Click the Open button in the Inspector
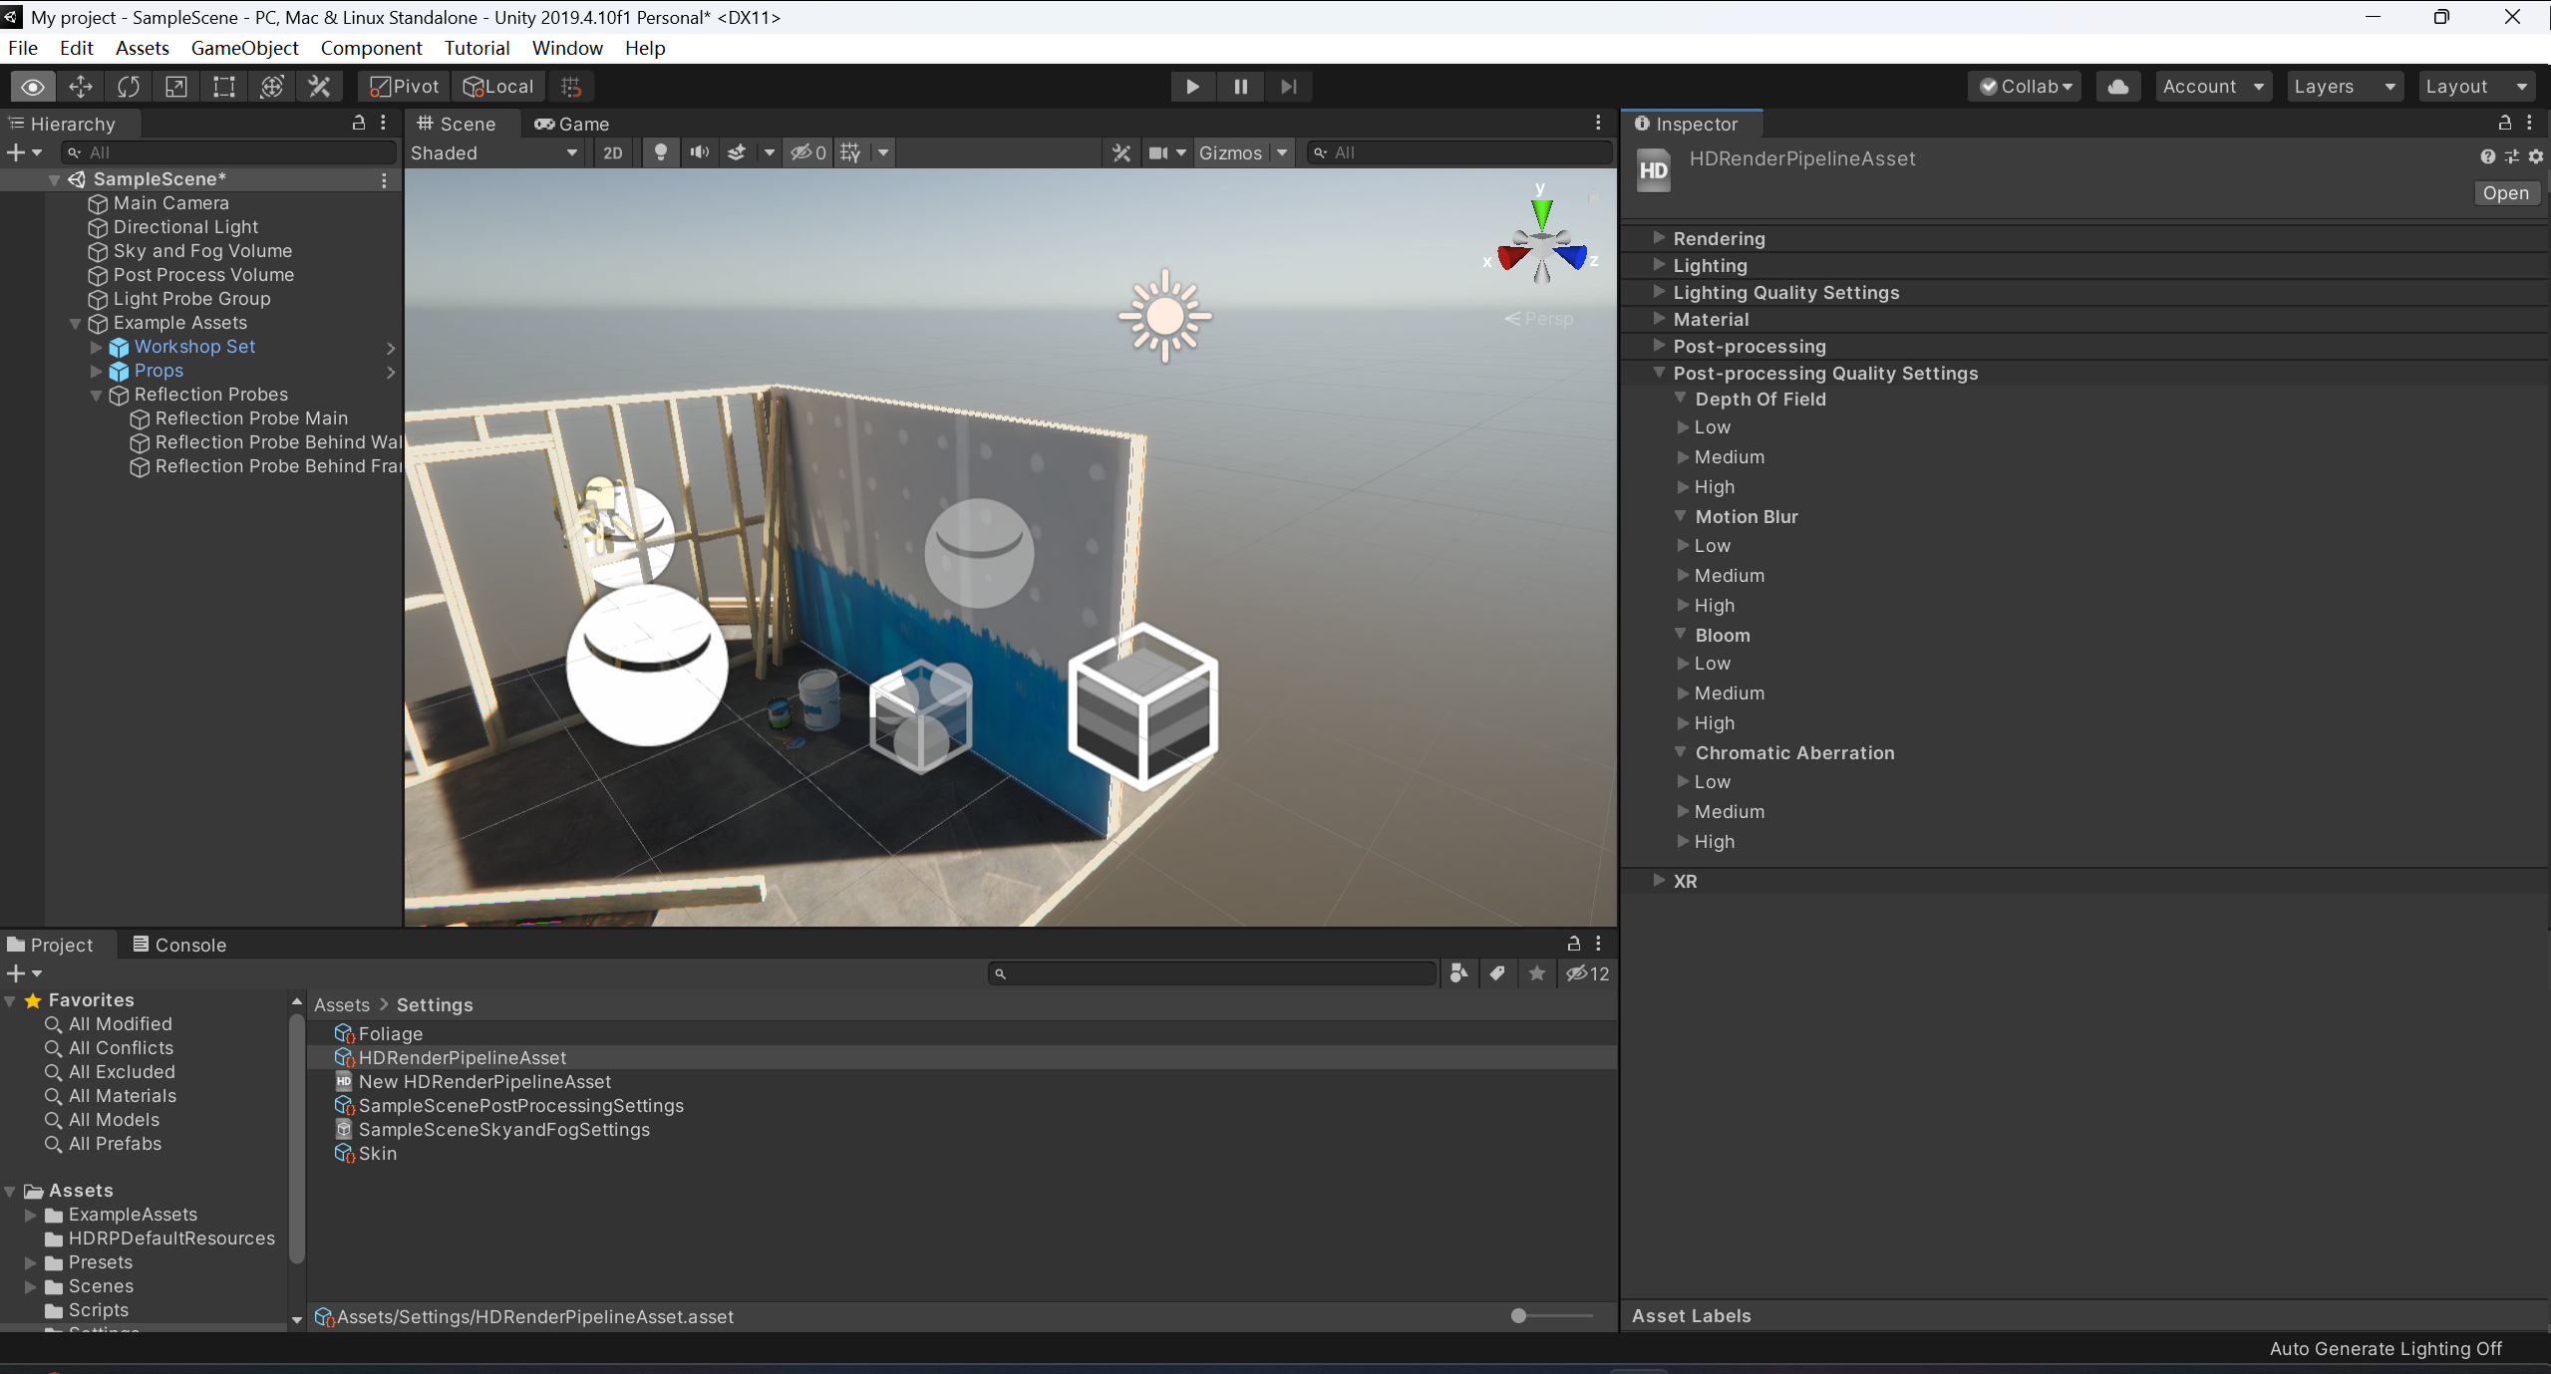 2504,192
